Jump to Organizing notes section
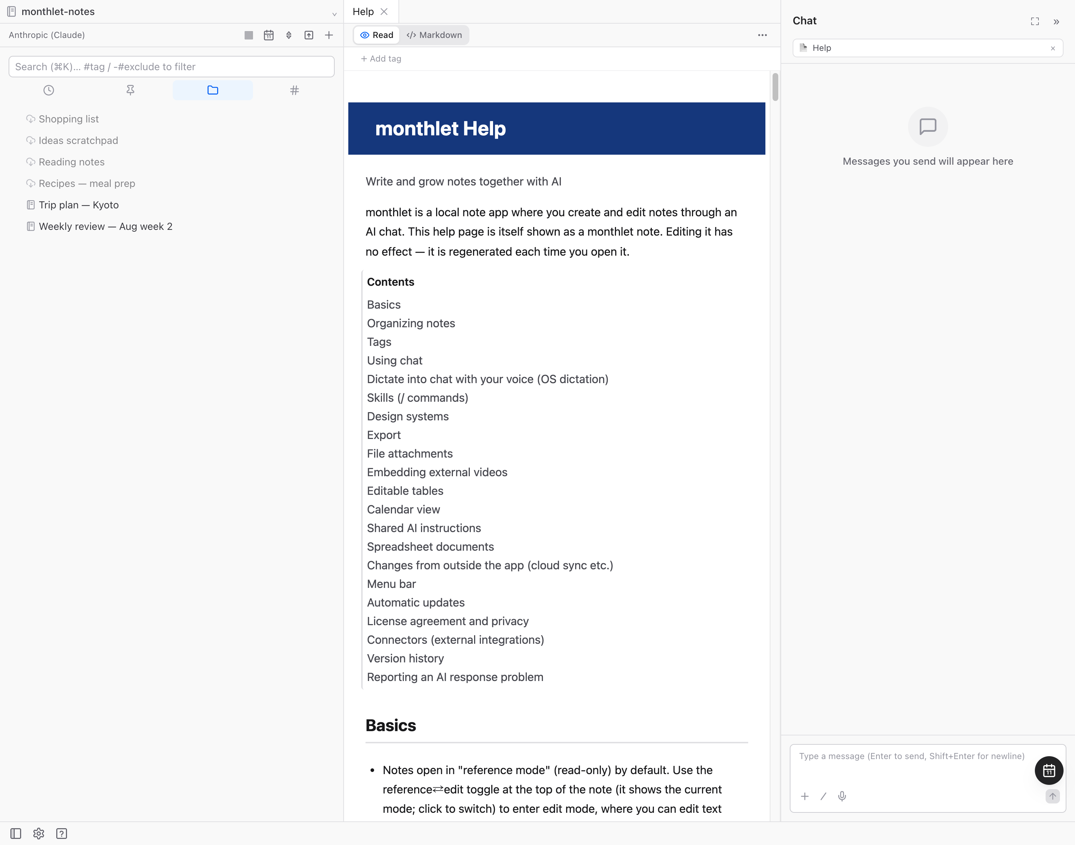Viewport: 1075px width, 845px height. [411, 324]
